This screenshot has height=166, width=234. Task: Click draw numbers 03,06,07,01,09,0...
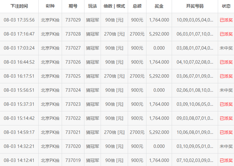coord(195,76)
